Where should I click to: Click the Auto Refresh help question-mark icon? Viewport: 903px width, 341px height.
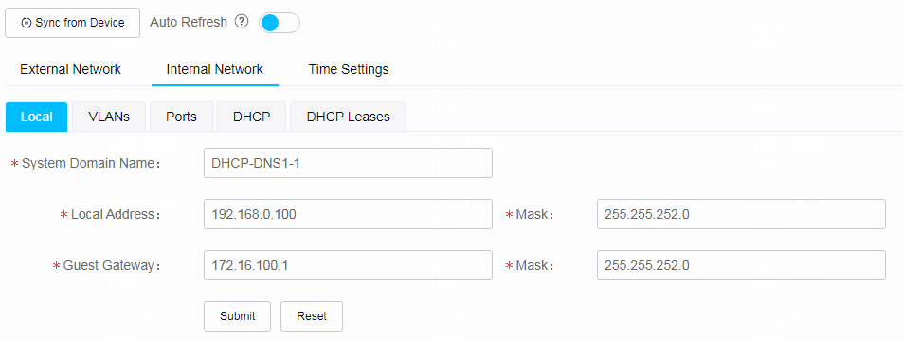tap(242, 22)
